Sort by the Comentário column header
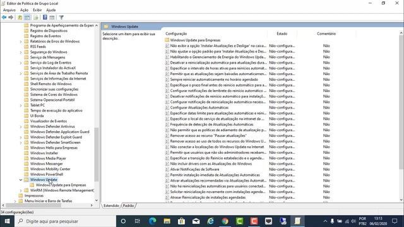The width and height of the screenshot is (404, 227). click(x=326, y=33)
